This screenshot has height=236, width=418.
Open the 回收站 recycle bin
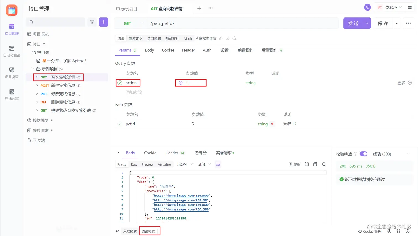[36, 140]
